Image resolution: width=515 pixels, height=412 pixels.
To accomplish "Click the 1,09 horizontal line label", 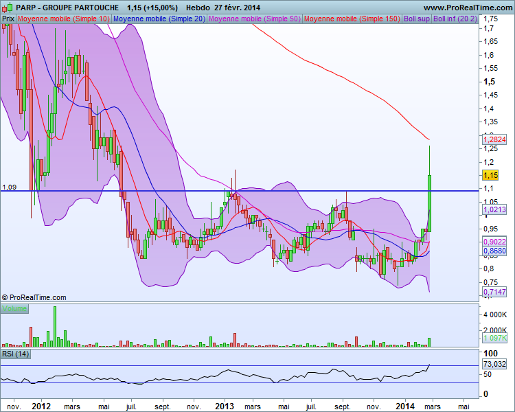I will 9,187.
